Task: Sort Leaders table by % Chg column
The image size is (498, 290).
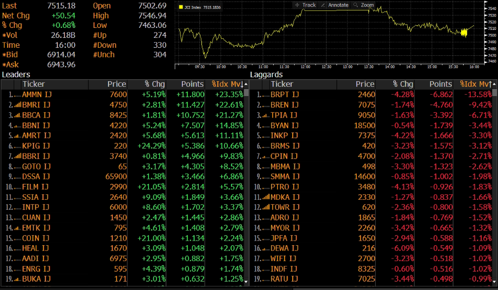Action: pyautogui.click(x=155, y=84)
